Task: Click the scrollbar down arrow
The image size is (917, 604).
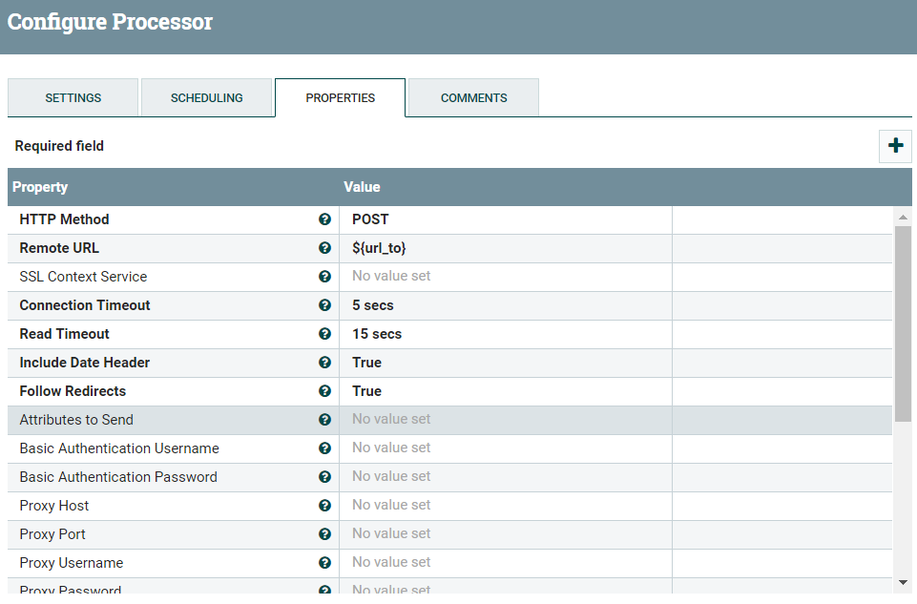Action: coord(903,582)
